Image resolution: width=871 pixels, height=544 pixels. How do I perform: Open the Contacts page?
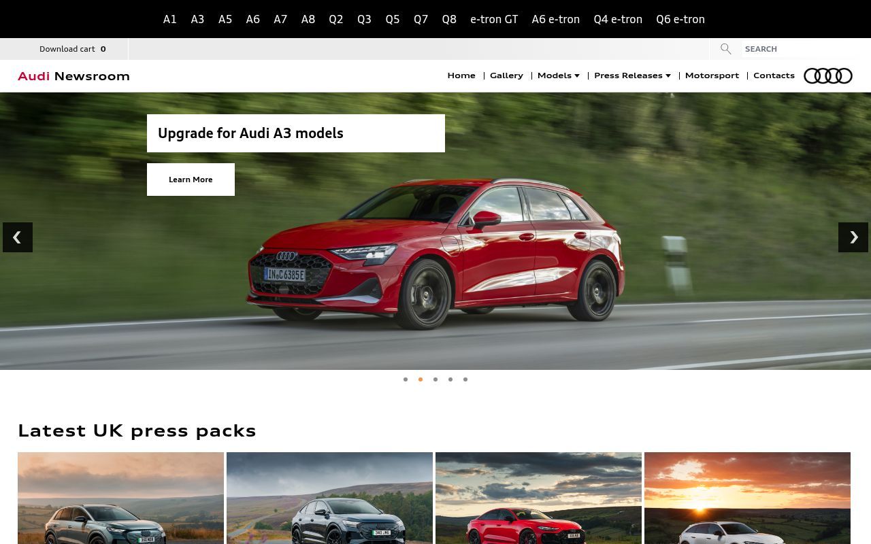[x=774, y=75]
